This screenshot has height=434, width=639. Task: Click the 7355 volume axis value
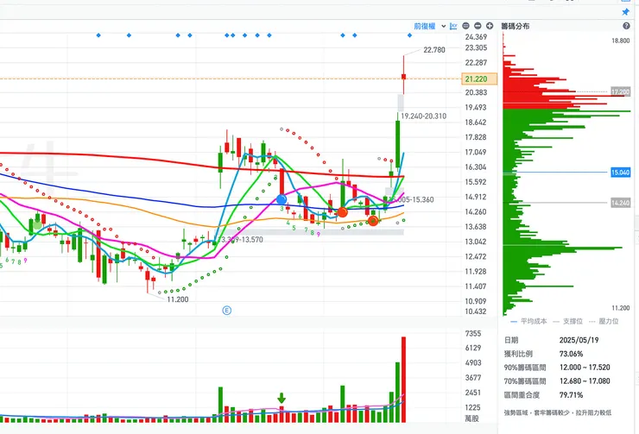click(473, 333)
